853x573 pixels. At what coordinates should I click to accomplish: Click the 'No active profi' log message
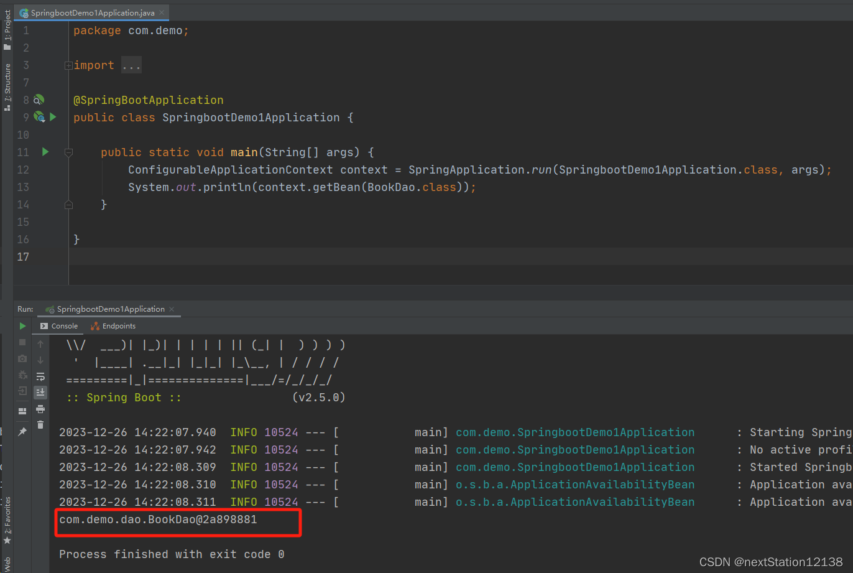[x=801, y=450]
